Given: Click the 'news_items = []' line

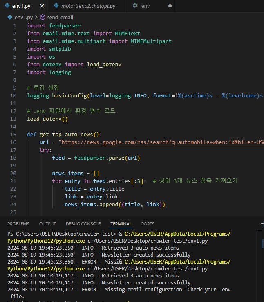Looking at the screenshot, I should 76,174.
